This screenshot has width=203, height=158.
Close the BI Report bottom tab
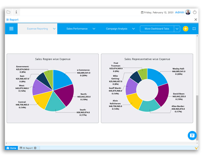[35, 148]
